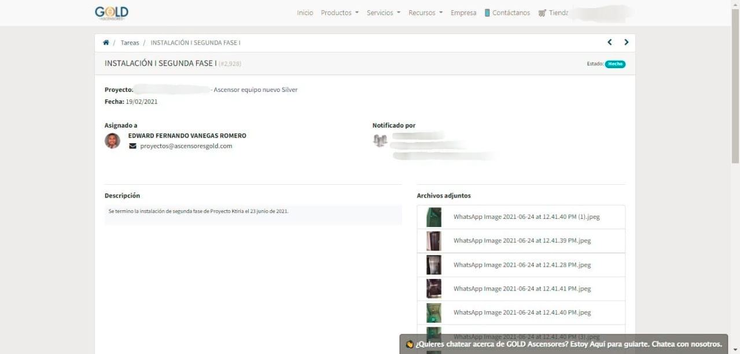Expand the Productos dropdown menu
Viewport: 740px width, 354px height.
pyautogui.click(x=340, y=13)
